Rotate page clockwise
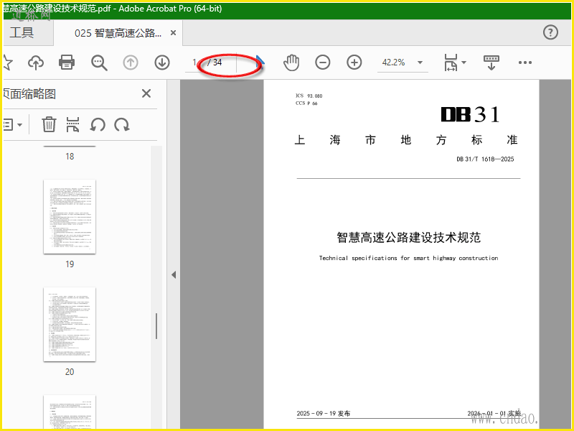 pos(121,125)
